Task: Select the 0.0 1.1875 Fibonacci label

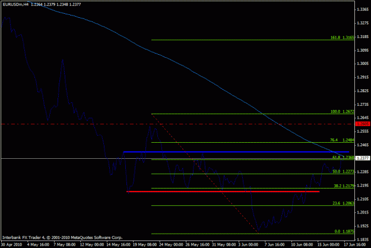Action: (344, 231)
